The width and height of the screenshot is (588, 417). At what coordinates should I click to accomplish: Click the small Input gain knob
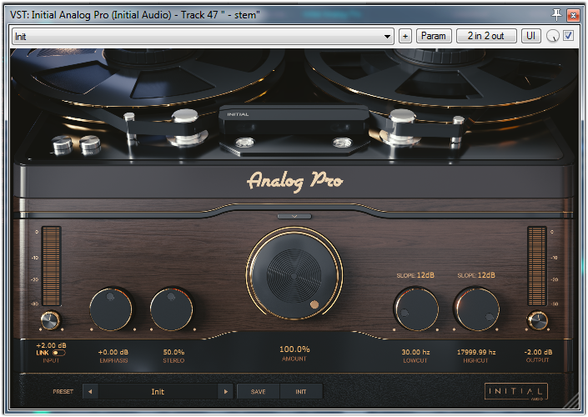pyautogui.click(x=51, y=320)
